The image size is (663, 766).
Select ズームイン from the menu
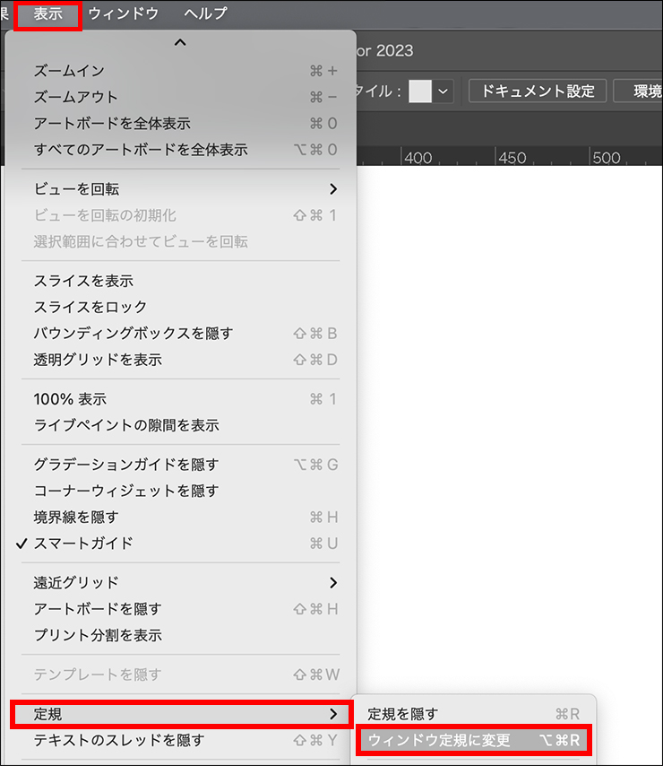click(x=69, y=71)
